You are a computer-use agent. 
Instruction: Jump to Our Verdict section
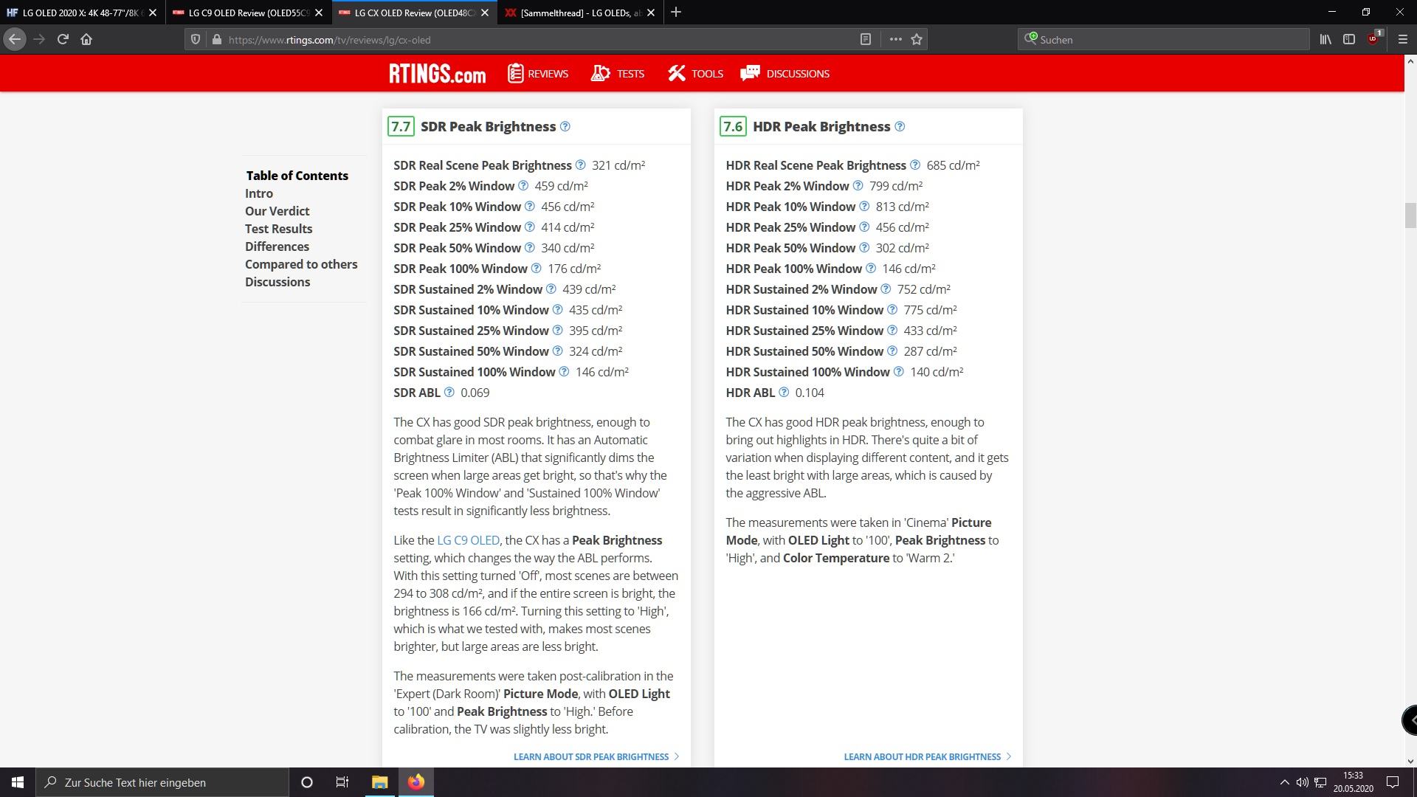[x=277, y=211]
